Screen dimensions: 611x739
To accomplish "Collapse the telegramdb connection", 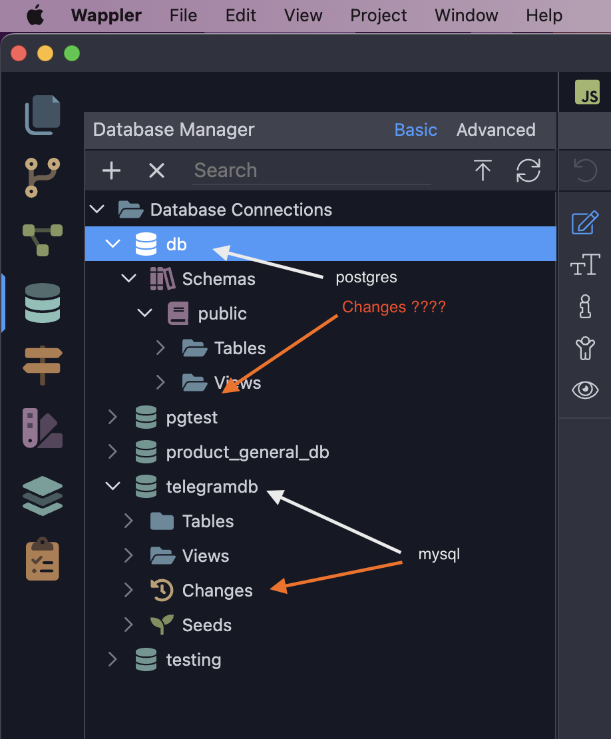I will point(113,486).
